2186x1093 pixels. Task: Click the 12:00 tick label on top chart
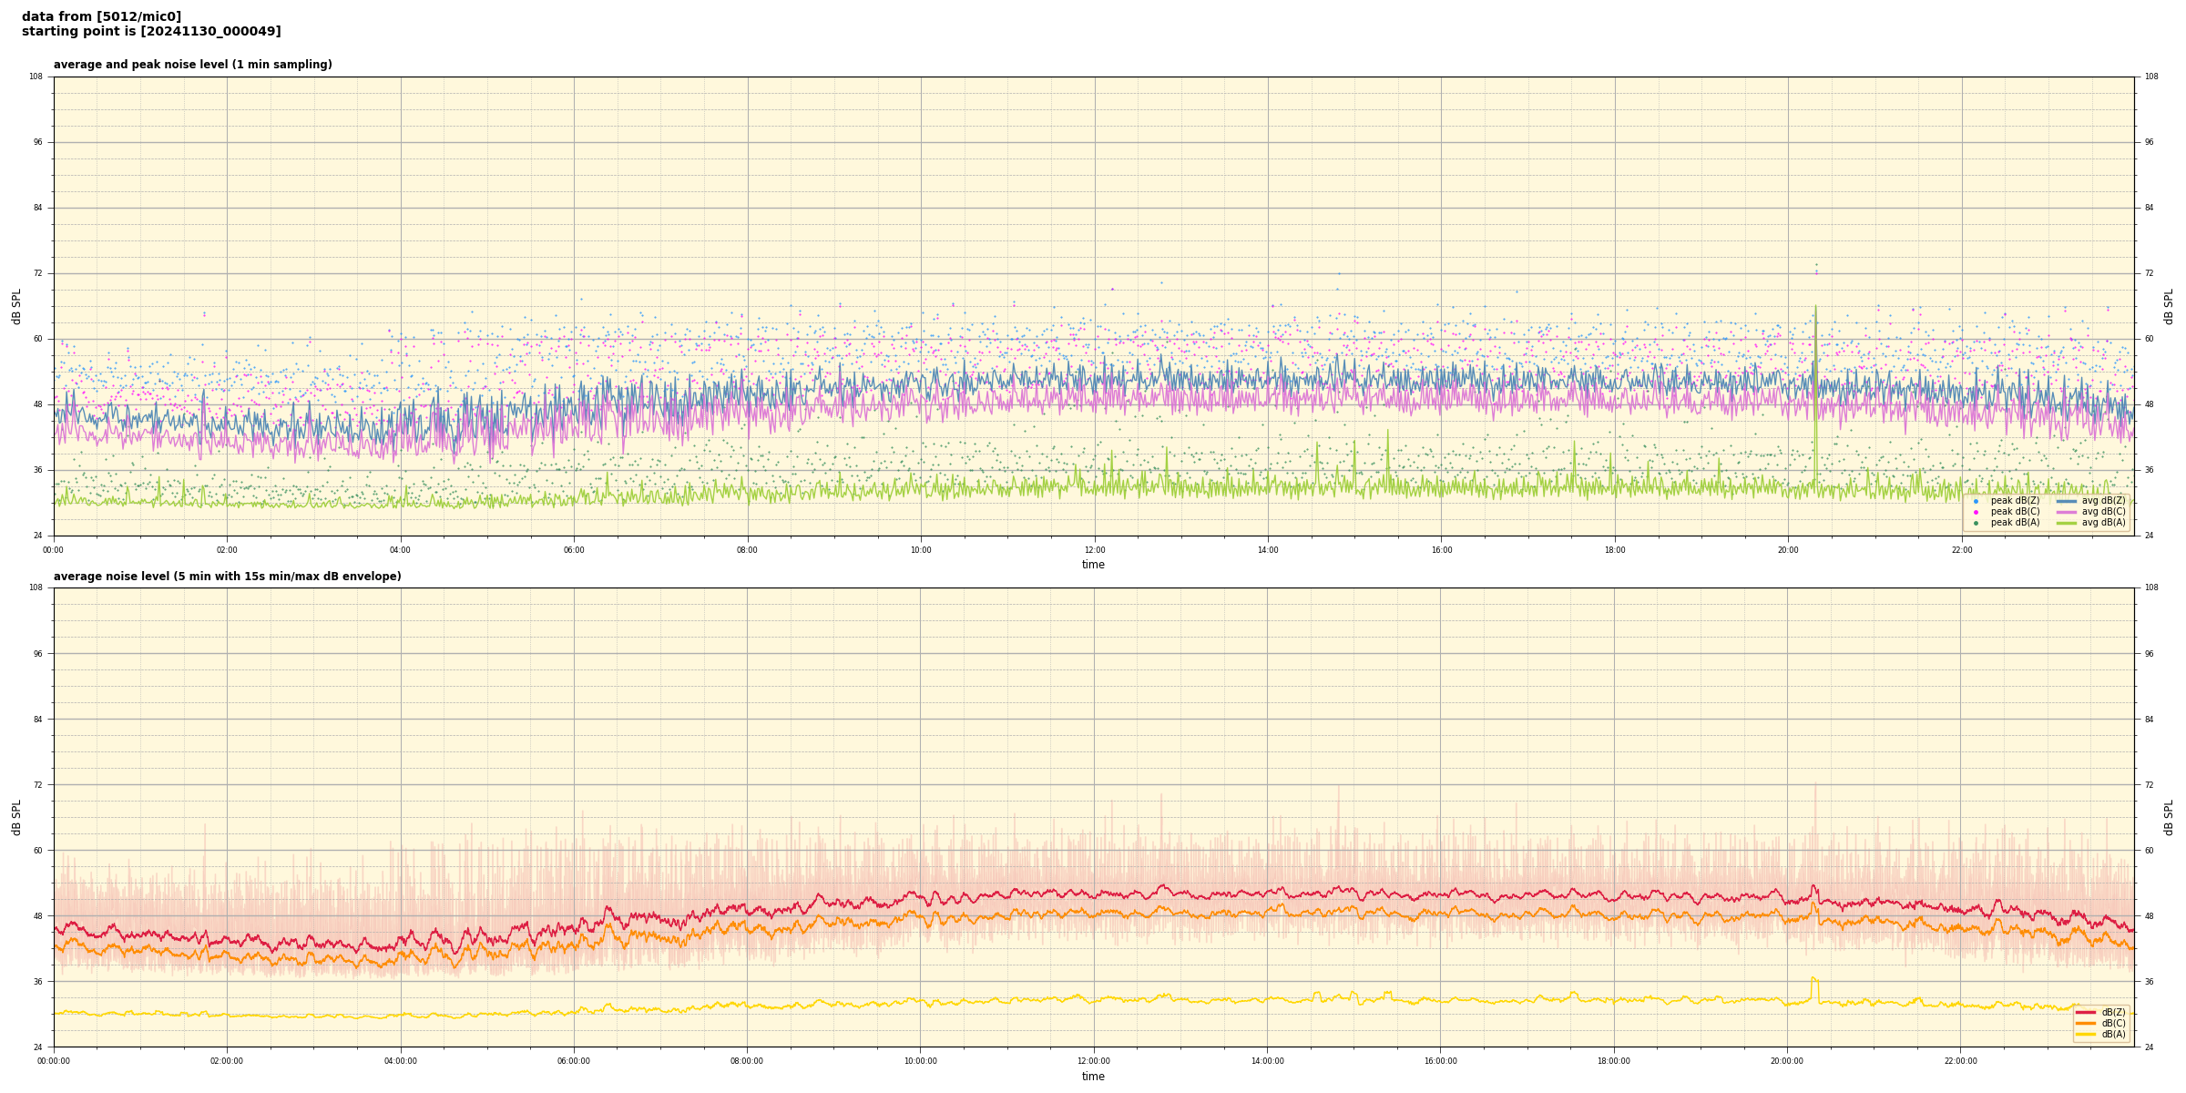(1094, 550)
